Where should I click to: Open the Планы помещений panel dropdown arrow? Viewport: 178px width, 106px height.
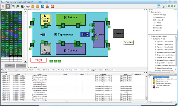[145, 10]
